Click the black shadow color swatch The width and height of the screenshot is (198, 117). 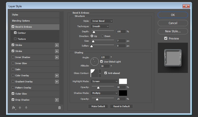(x=123, y=93)
